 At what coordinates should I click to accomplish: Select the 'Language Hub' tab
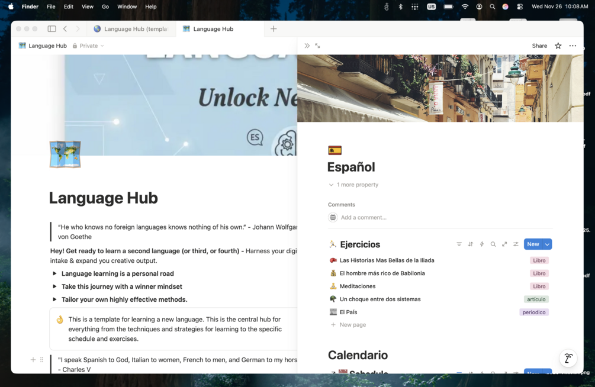tap(220, 29)
